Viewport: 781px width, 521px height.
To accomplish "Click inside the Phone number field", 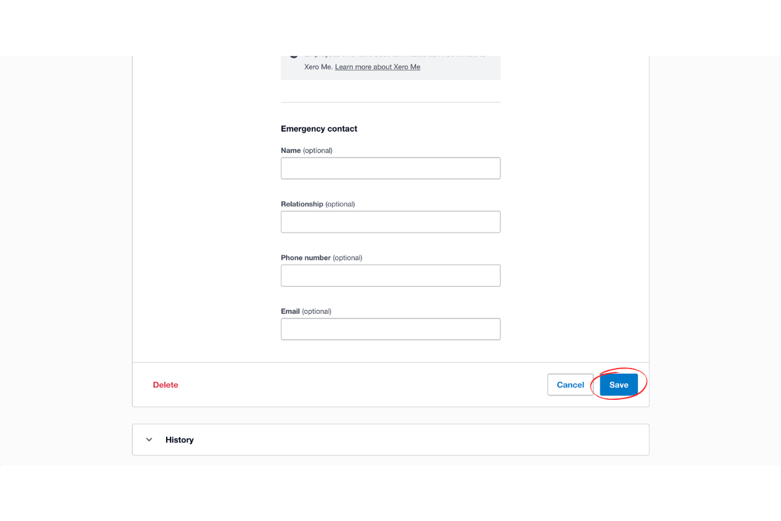I will click(390, 275).
